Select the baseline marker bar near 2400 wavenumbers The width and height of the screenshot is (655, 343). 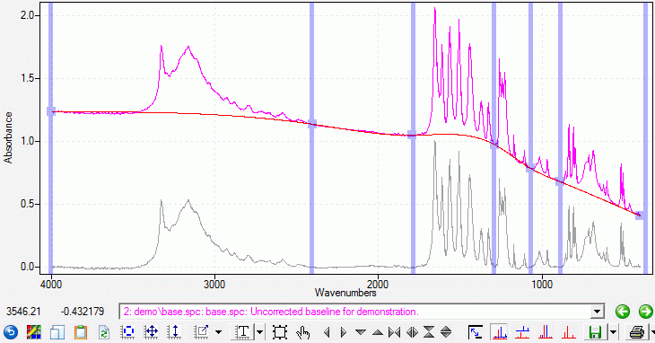pyautogui.click(x=311, y=138)
